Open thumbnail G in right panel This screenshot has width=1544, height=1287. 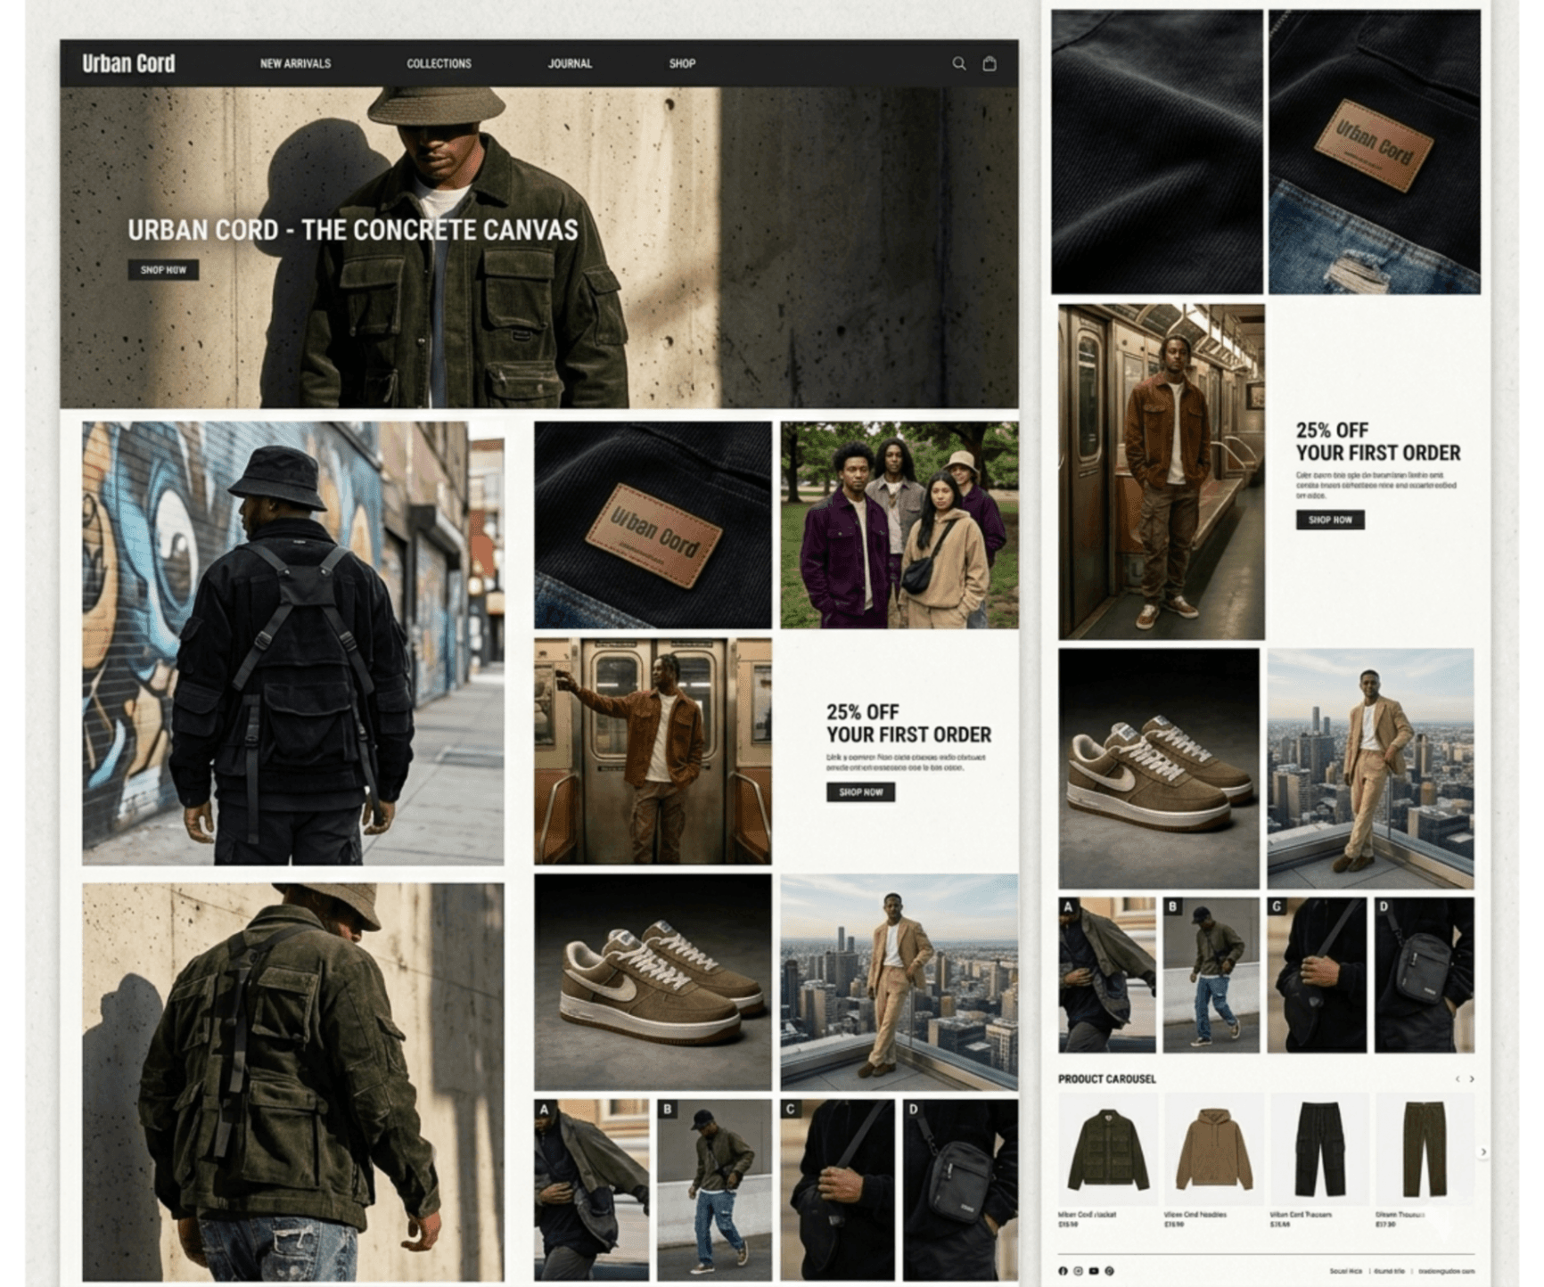tap(1317, 975)
